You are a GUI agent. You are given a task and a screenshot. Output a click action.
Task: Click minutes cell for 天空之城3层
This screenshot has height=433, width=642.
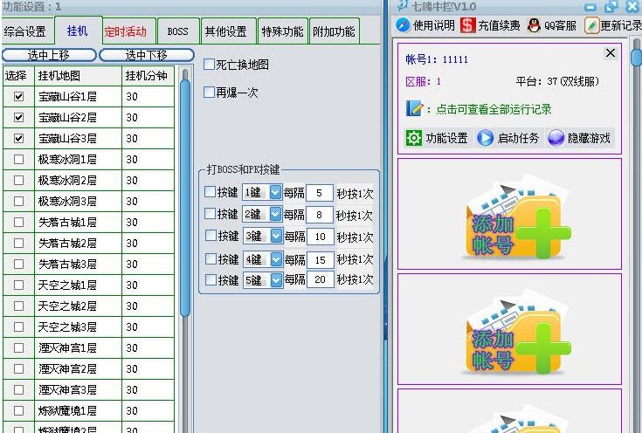point(148,327)
